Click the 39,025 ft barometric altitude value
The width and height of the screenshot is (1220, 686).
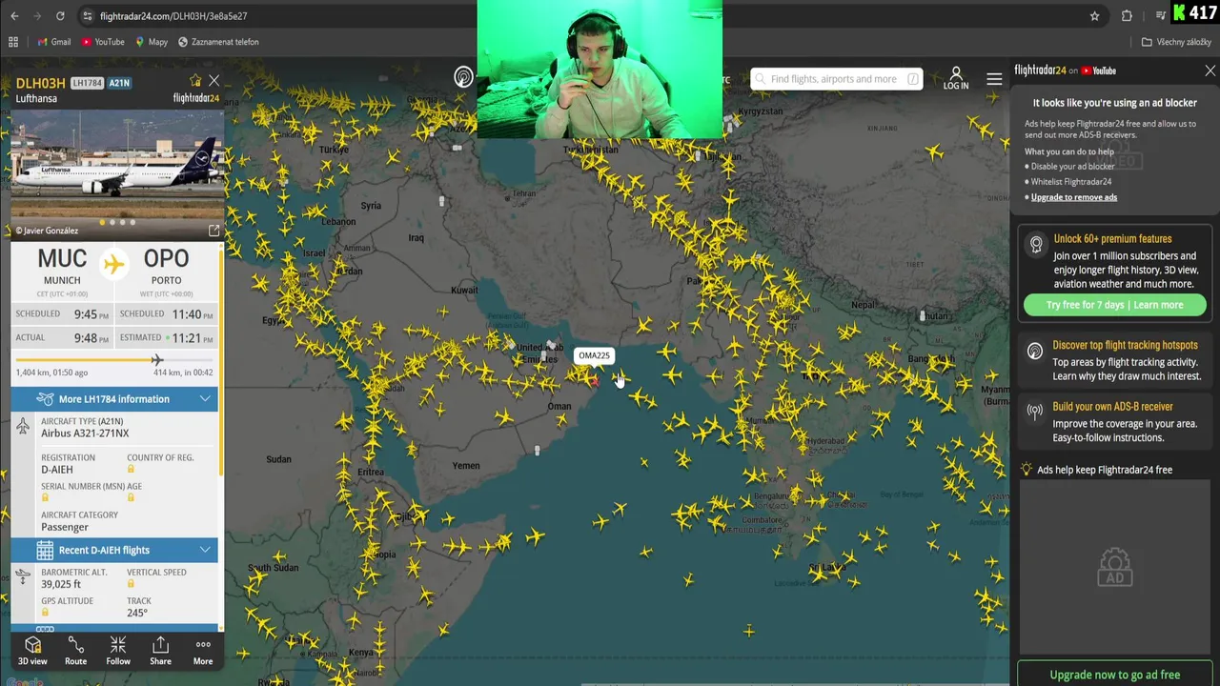tap(61, 584)
